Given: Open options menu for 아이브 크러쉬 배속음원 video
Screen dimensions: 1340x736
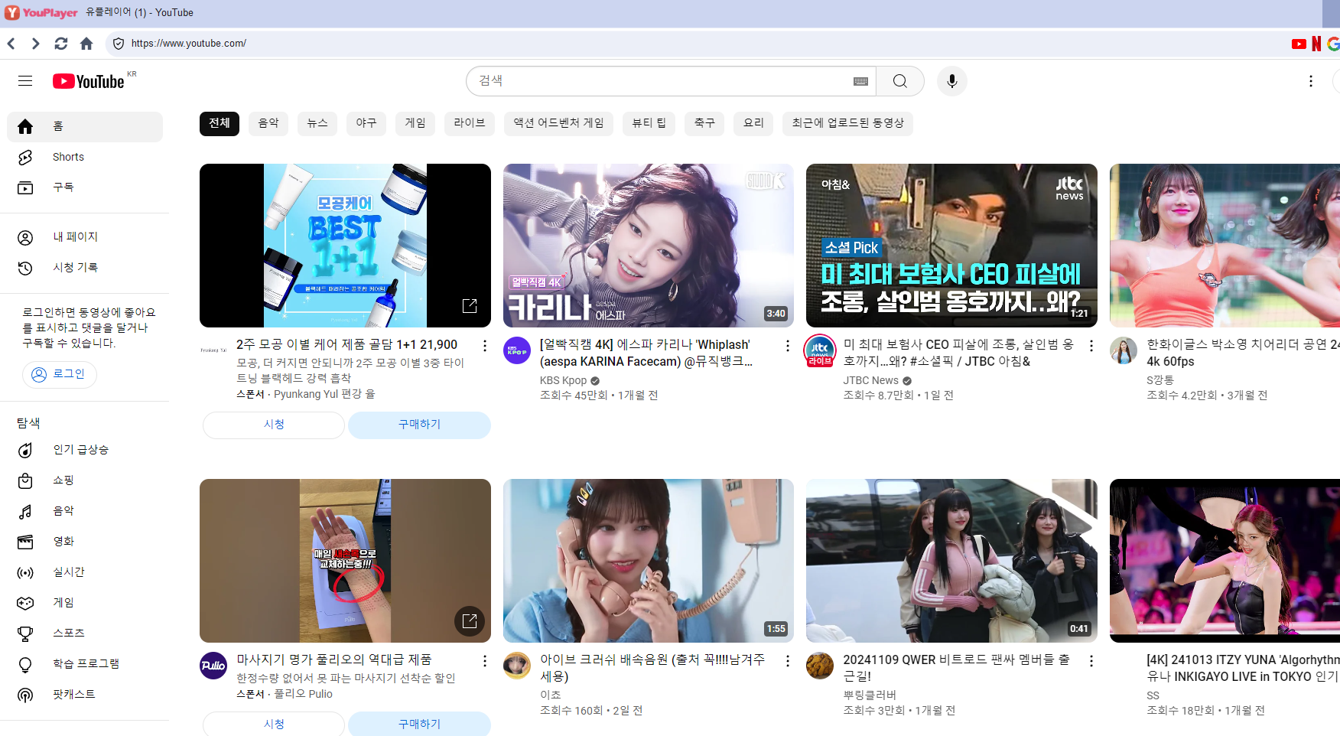Looking at the screenshot, I should [x=788, y=661].
